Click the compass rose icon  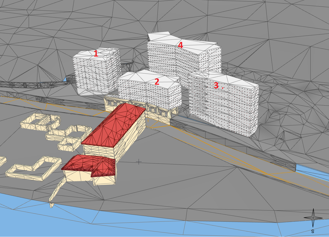coord(313,218)
